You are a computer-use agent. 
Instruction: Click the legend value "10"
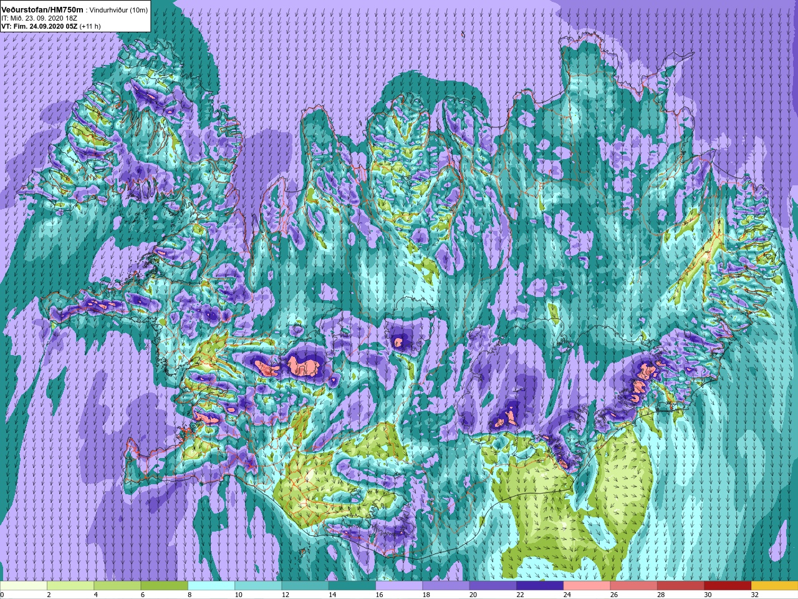click(239, 595)
